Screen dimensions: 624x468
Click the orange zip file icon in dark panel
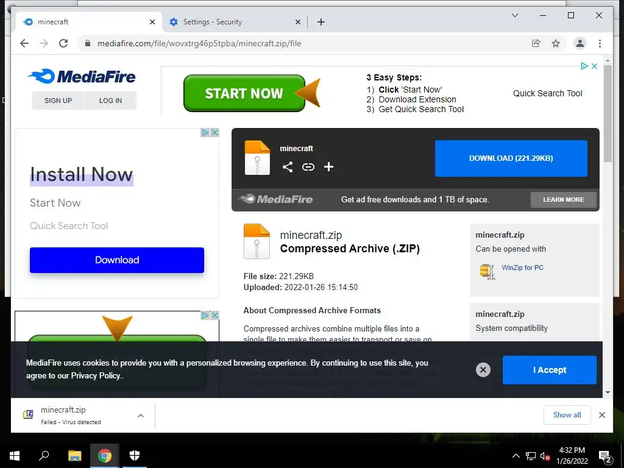click(x=257, y=158)
